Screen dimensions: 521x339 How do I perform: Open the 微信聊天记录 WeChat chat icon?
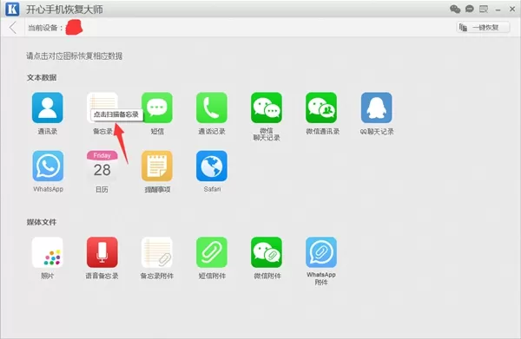pos(267,108)
